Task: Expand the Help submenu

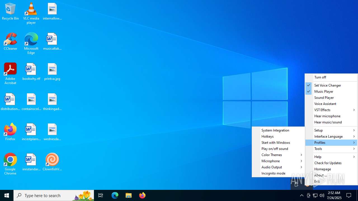Action: pos(331,157)
